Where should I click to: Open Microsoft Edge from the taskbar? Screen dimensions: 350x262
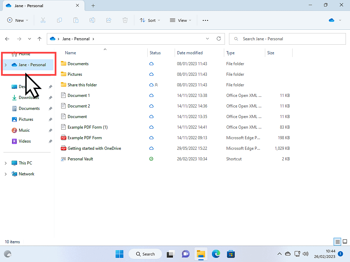coord(216,254)
